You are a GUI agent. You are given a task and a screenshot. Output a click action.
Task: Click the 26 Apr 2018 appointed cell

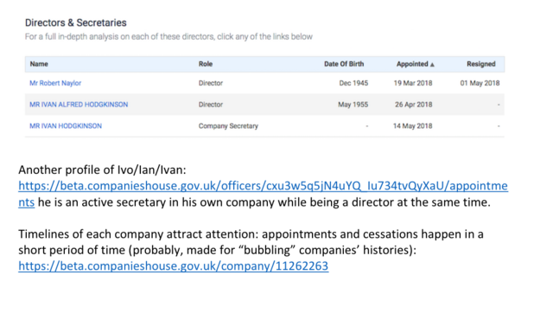pyautogui.click(x=413, y=105)
